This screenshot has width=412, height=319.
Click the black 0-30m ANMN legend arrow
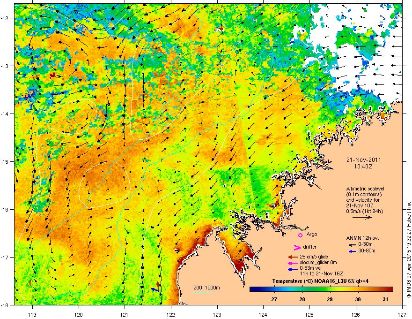coord(353,245)
